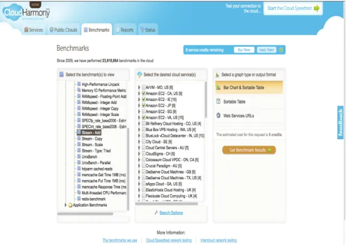Expand Crucial Paradigm - AU node
Image resolution: width=349 pixels, height=245 pixels.
tap(139, 166)
